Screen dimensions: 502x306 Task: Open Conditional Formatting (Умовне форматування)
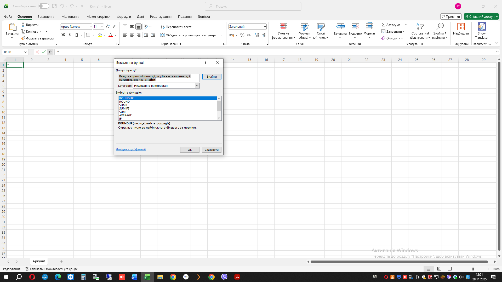[283, 26]
